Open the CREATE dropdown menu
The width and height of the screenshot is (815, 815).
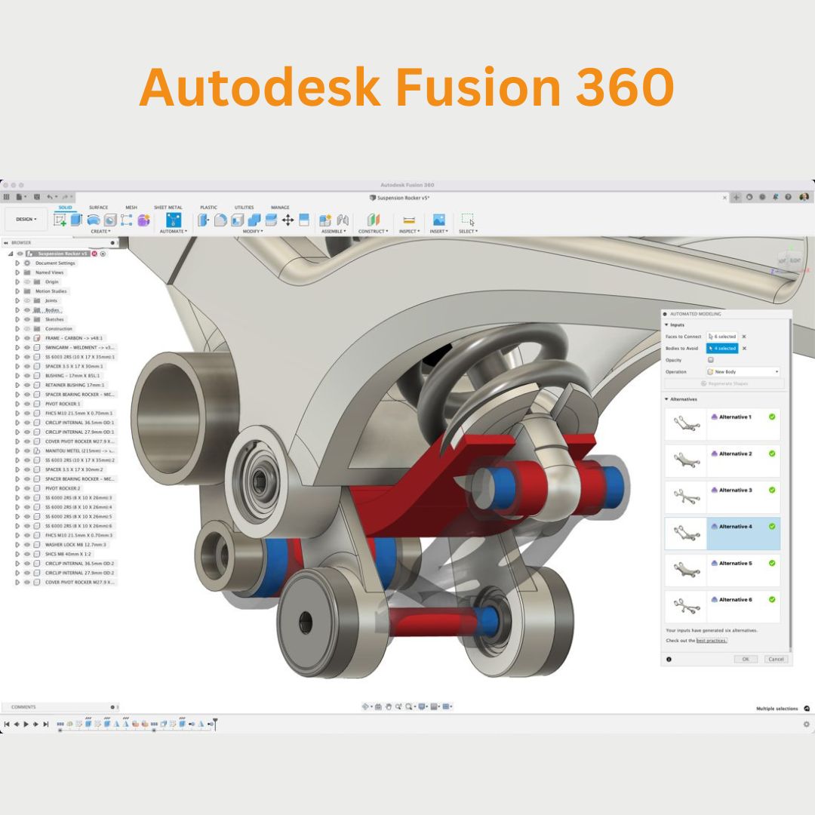tap(101, 232)
